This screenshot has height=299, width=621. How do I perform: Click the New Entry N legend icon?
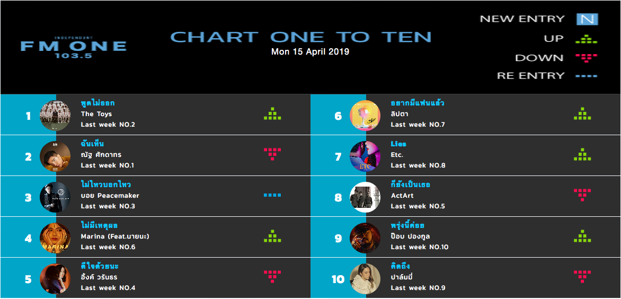(x=587, y=19)
